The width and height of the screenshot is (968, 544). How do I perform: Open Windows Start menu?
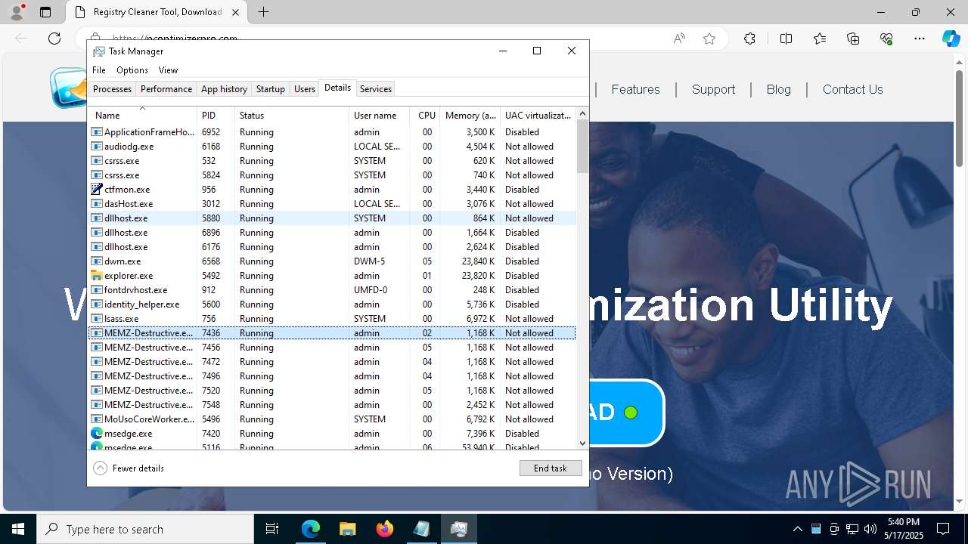pos(18,529)
